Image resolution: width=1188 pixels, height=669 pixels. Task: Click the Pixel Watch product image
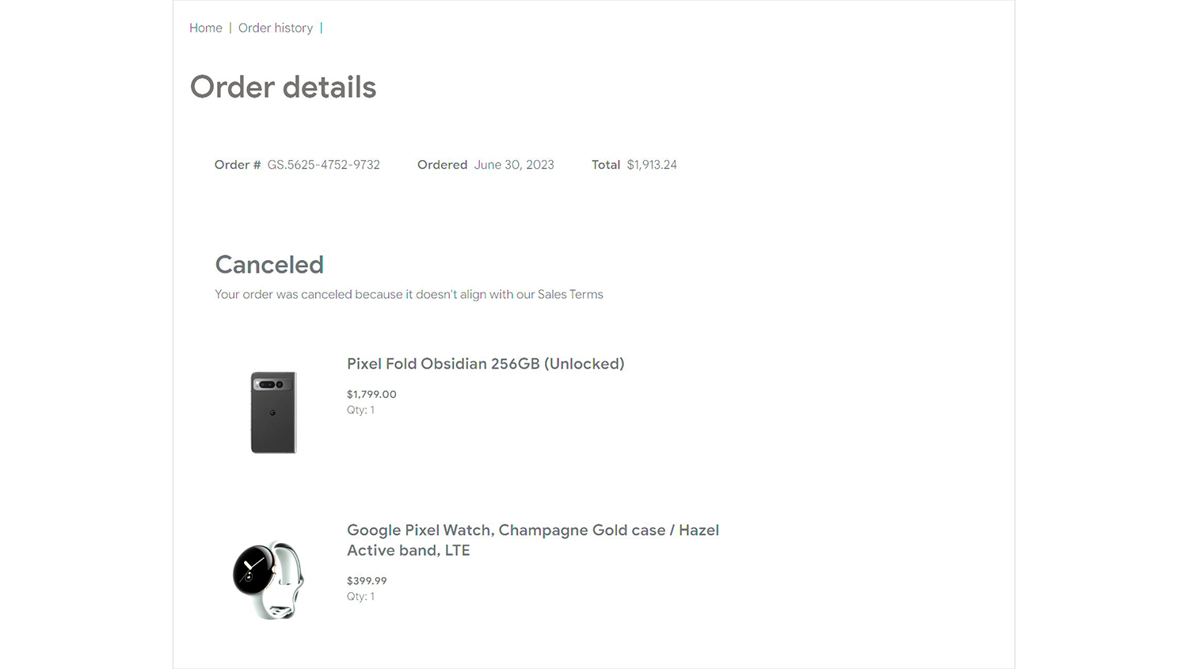coord(268,579)
